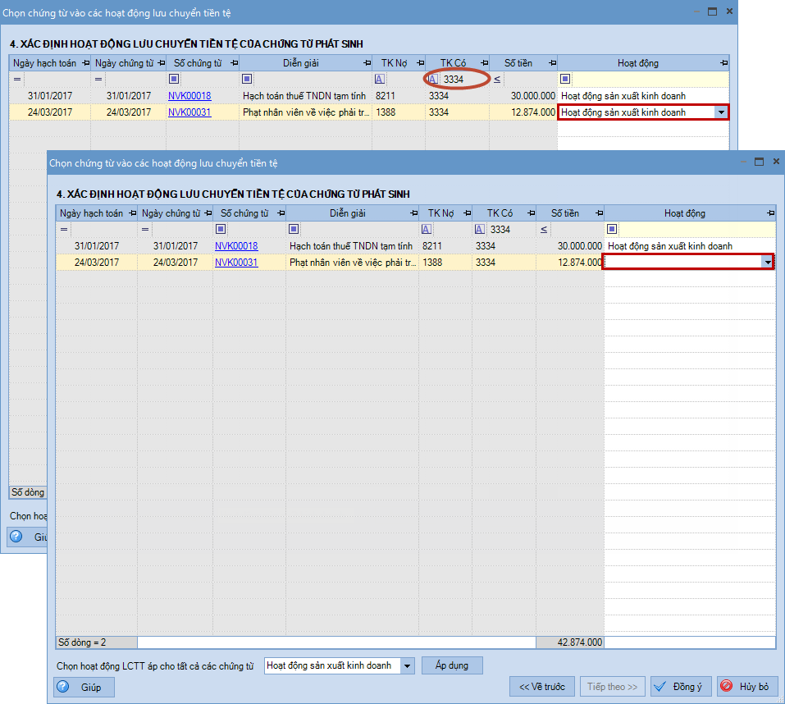Click the Giúp help button in front dialog

tap(84, 687)
